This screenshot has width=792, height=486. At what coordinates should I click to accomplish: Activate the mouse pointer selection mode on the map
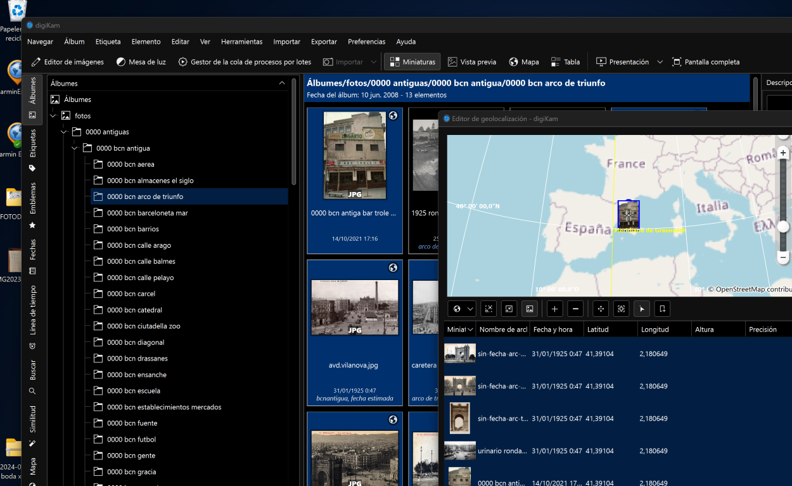point(641,309)
